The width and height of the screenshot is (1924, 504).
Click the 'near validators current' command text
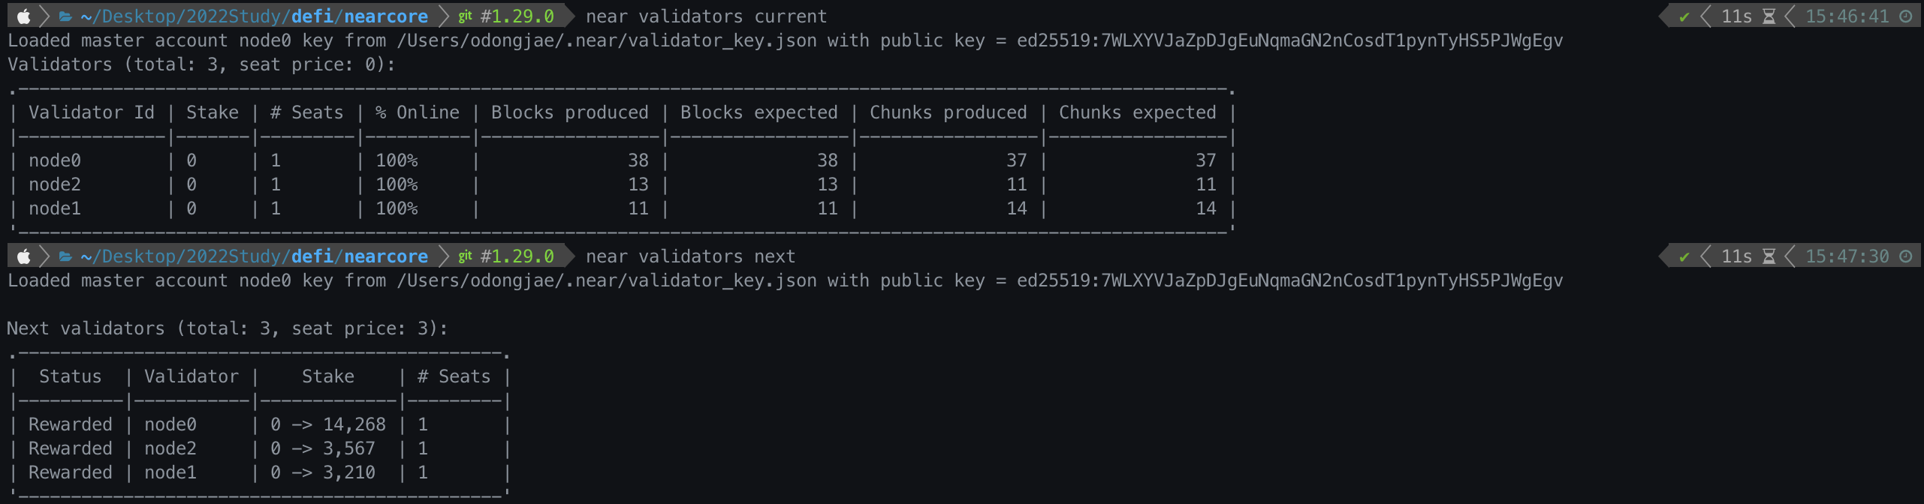(x=706, y=16)
